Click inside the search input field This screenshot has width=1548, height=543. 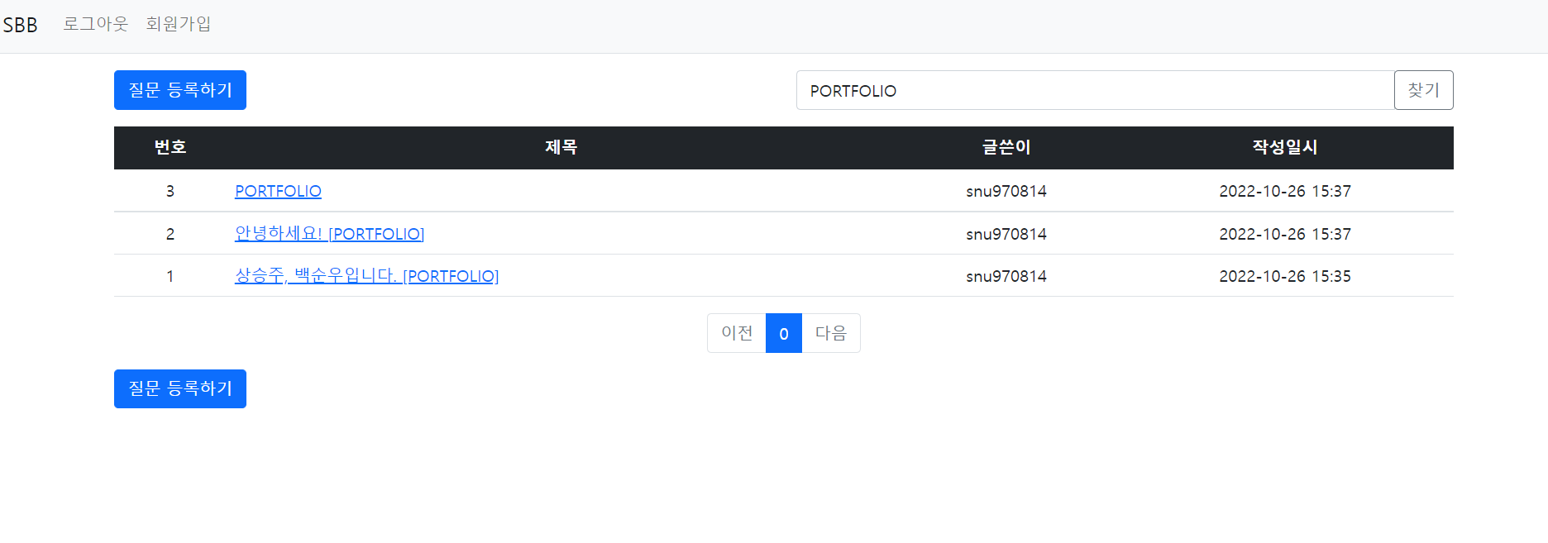1075,90
